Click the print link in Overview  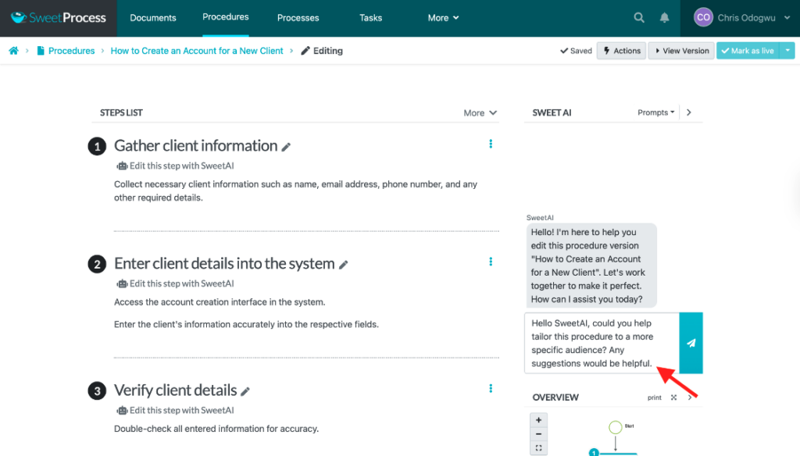point(655,397)
